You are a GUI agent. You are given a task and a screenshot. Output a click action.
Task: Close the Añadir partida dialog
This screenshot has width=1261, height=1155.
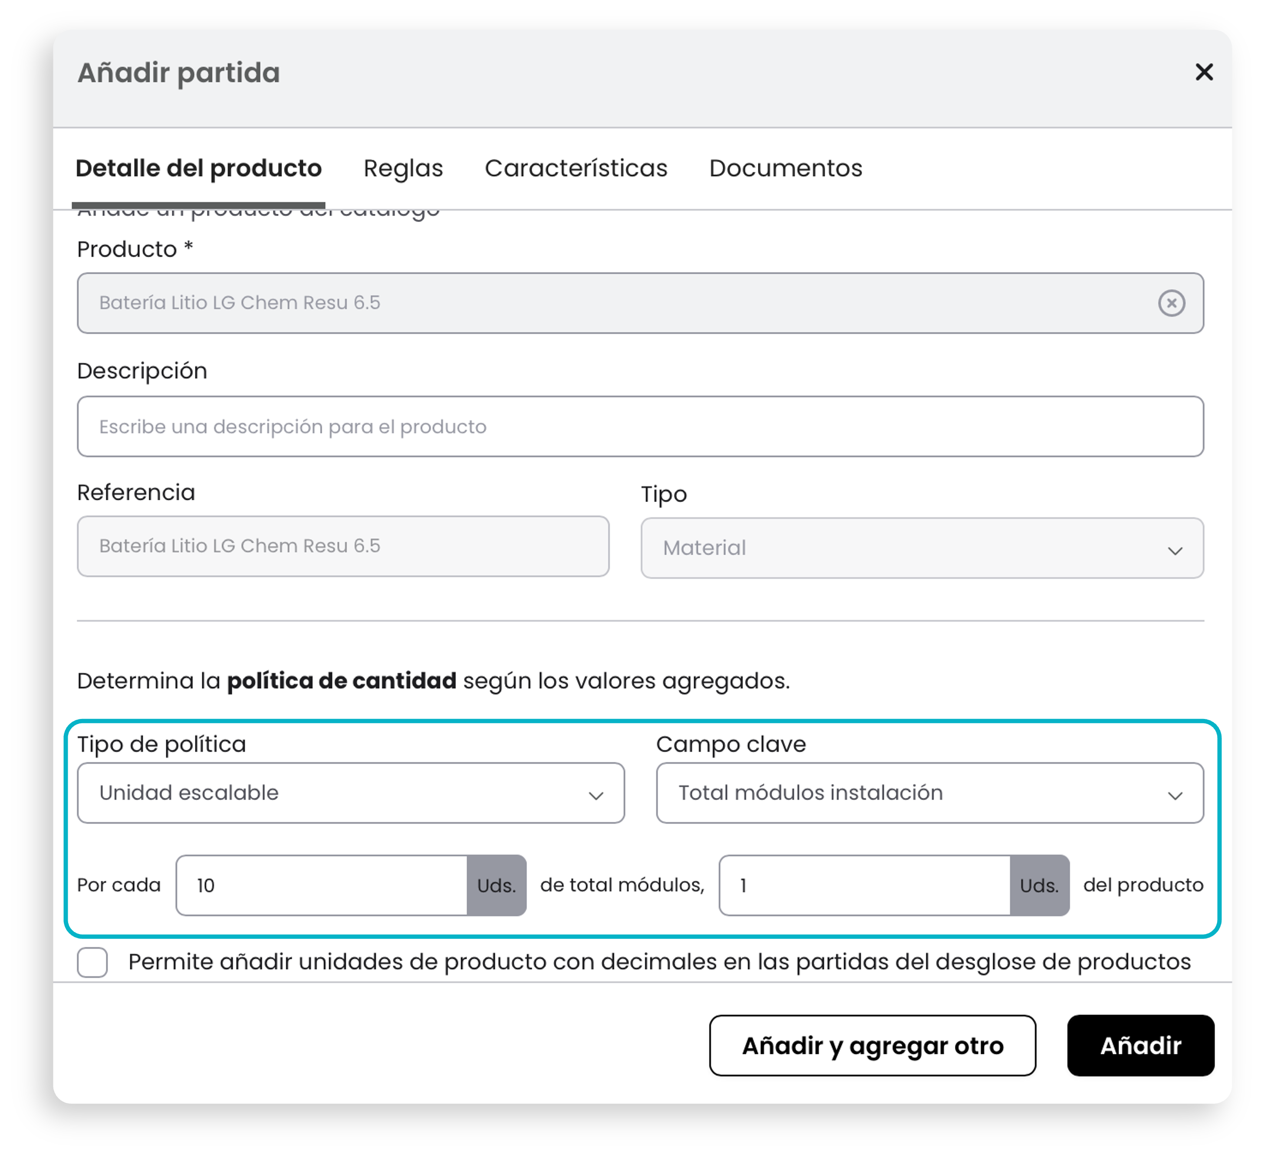[1203, 72]
